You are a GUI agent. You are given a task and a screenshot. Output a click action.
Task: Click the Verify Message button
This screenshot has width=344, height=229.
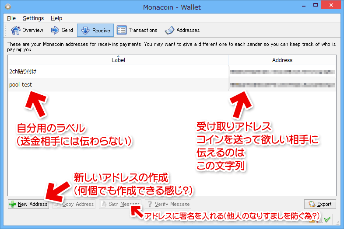pos(168,204)
